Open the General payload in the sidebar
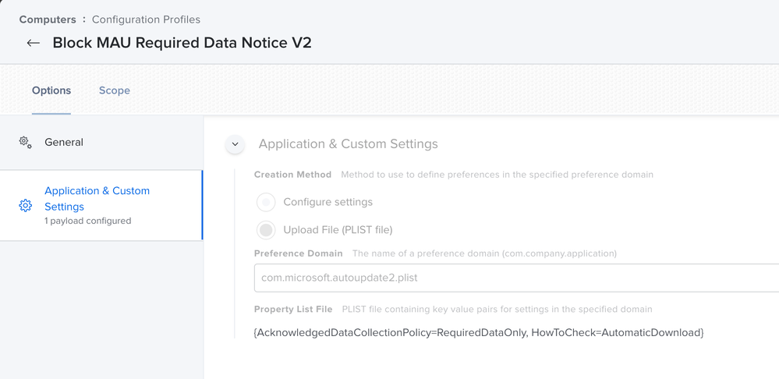779x379 pixels. point(101,143)
